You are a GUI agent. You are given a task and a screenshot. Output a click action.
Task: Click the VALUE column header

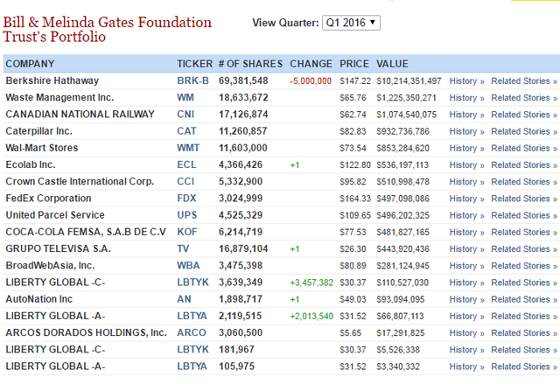[392, 64]
